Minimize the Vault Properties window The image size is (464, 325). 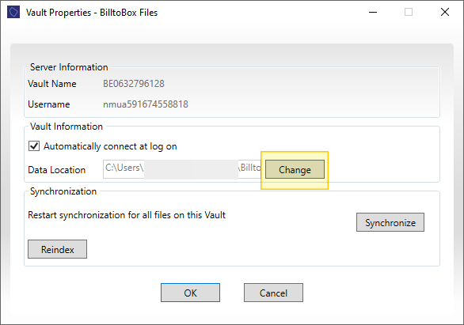[373, 12]
